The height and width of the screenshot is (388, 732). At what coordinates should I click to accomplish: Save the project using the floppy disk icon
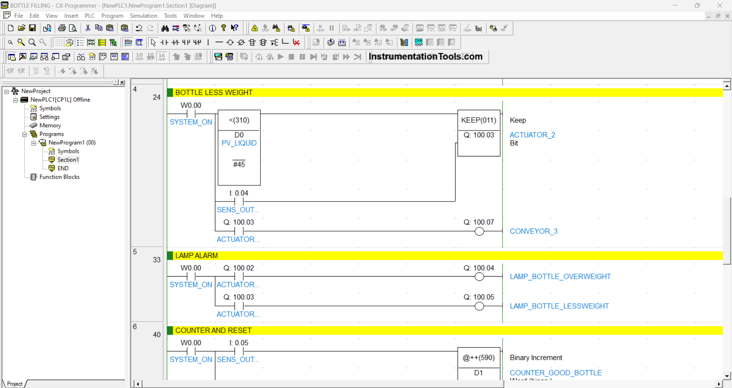click(x=32, y=28)
